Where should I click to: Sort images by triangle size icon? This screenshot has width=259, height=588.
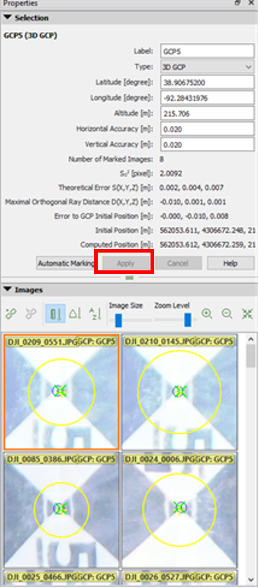(75, 313)
